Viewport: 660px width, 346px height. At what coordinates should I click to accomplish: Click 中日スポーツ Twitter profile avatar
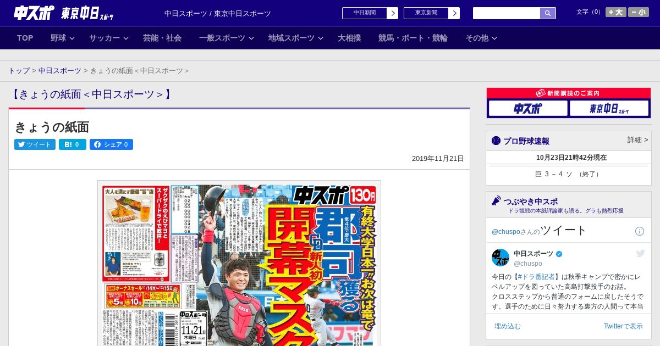click(x=501, y=258)
